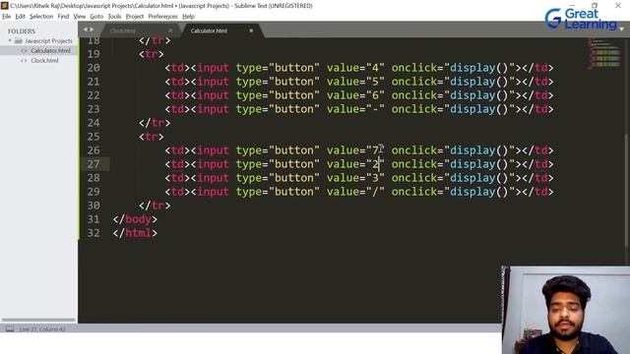Click the closing html tag on line 32

pyautogui.click(x=135, y=233)
